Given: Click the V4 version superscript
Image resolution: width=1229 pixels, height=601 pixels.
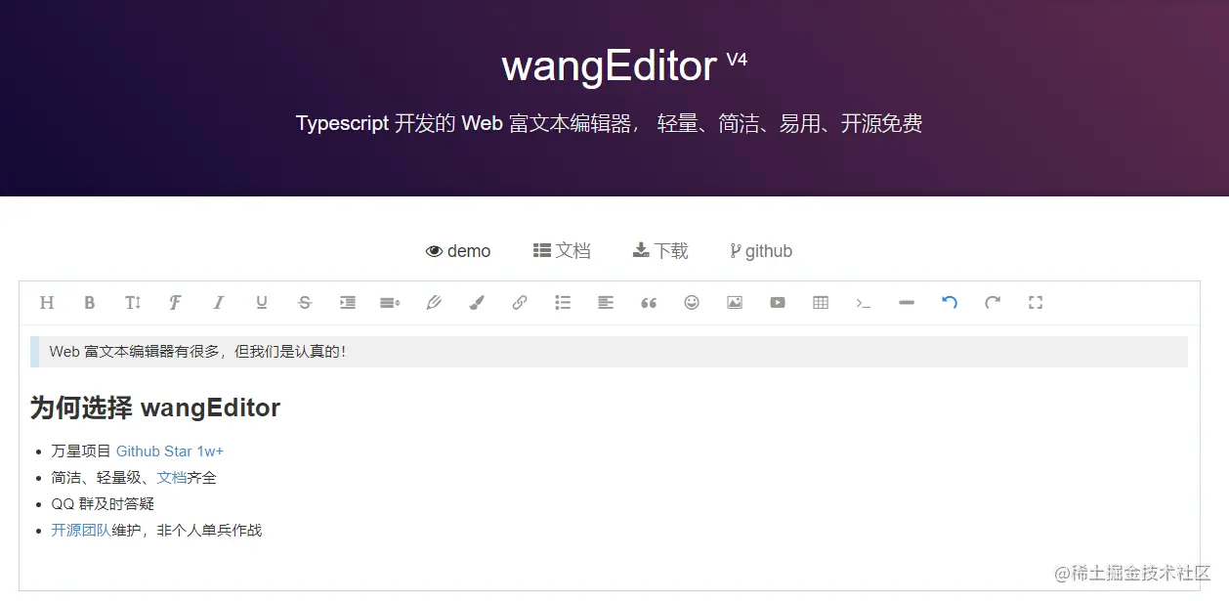Looking at the screenshot, I should [737, 60].
